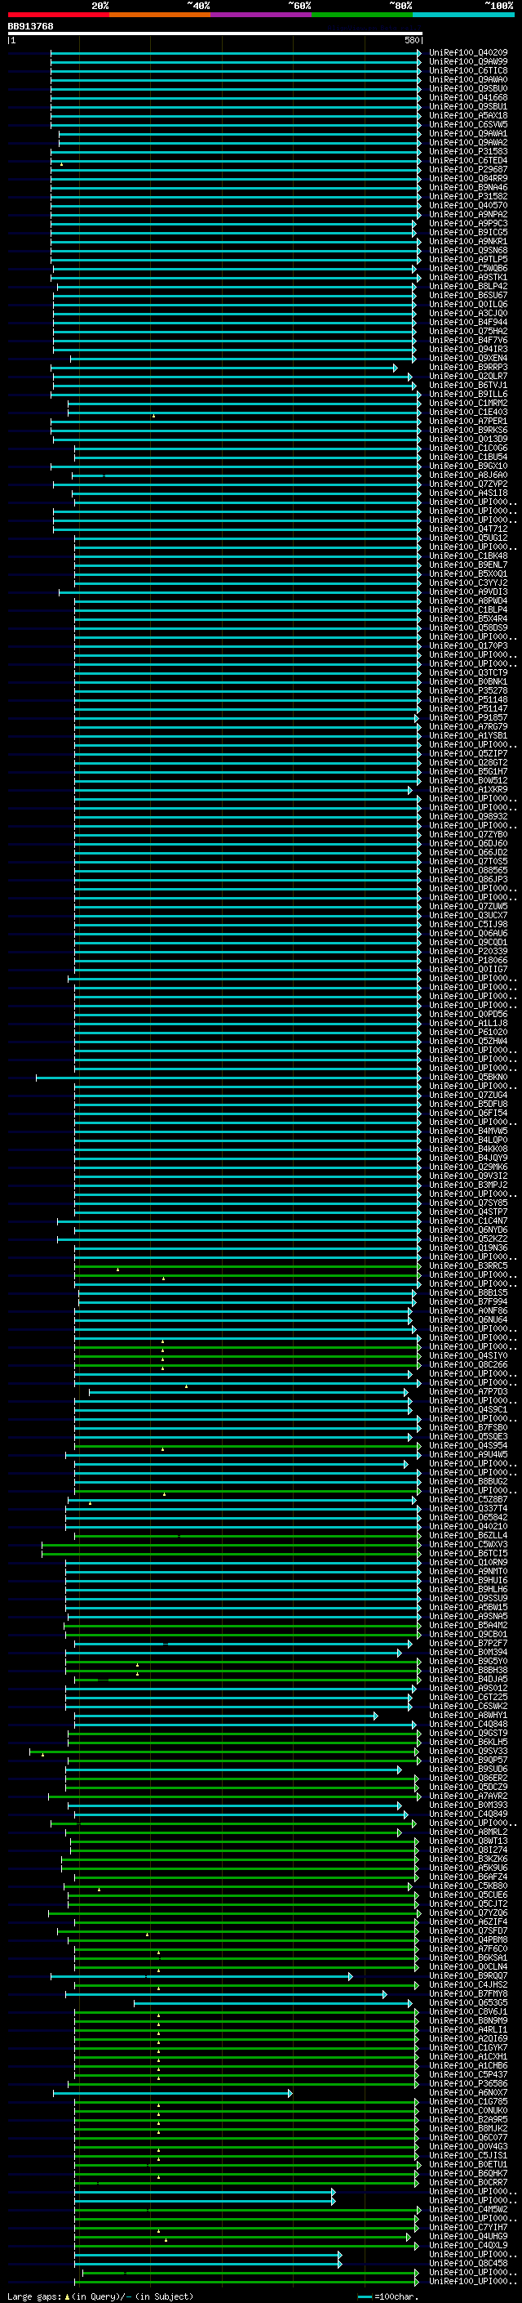Click hit label UniRef100_B3RRC5

(468, 1266)
